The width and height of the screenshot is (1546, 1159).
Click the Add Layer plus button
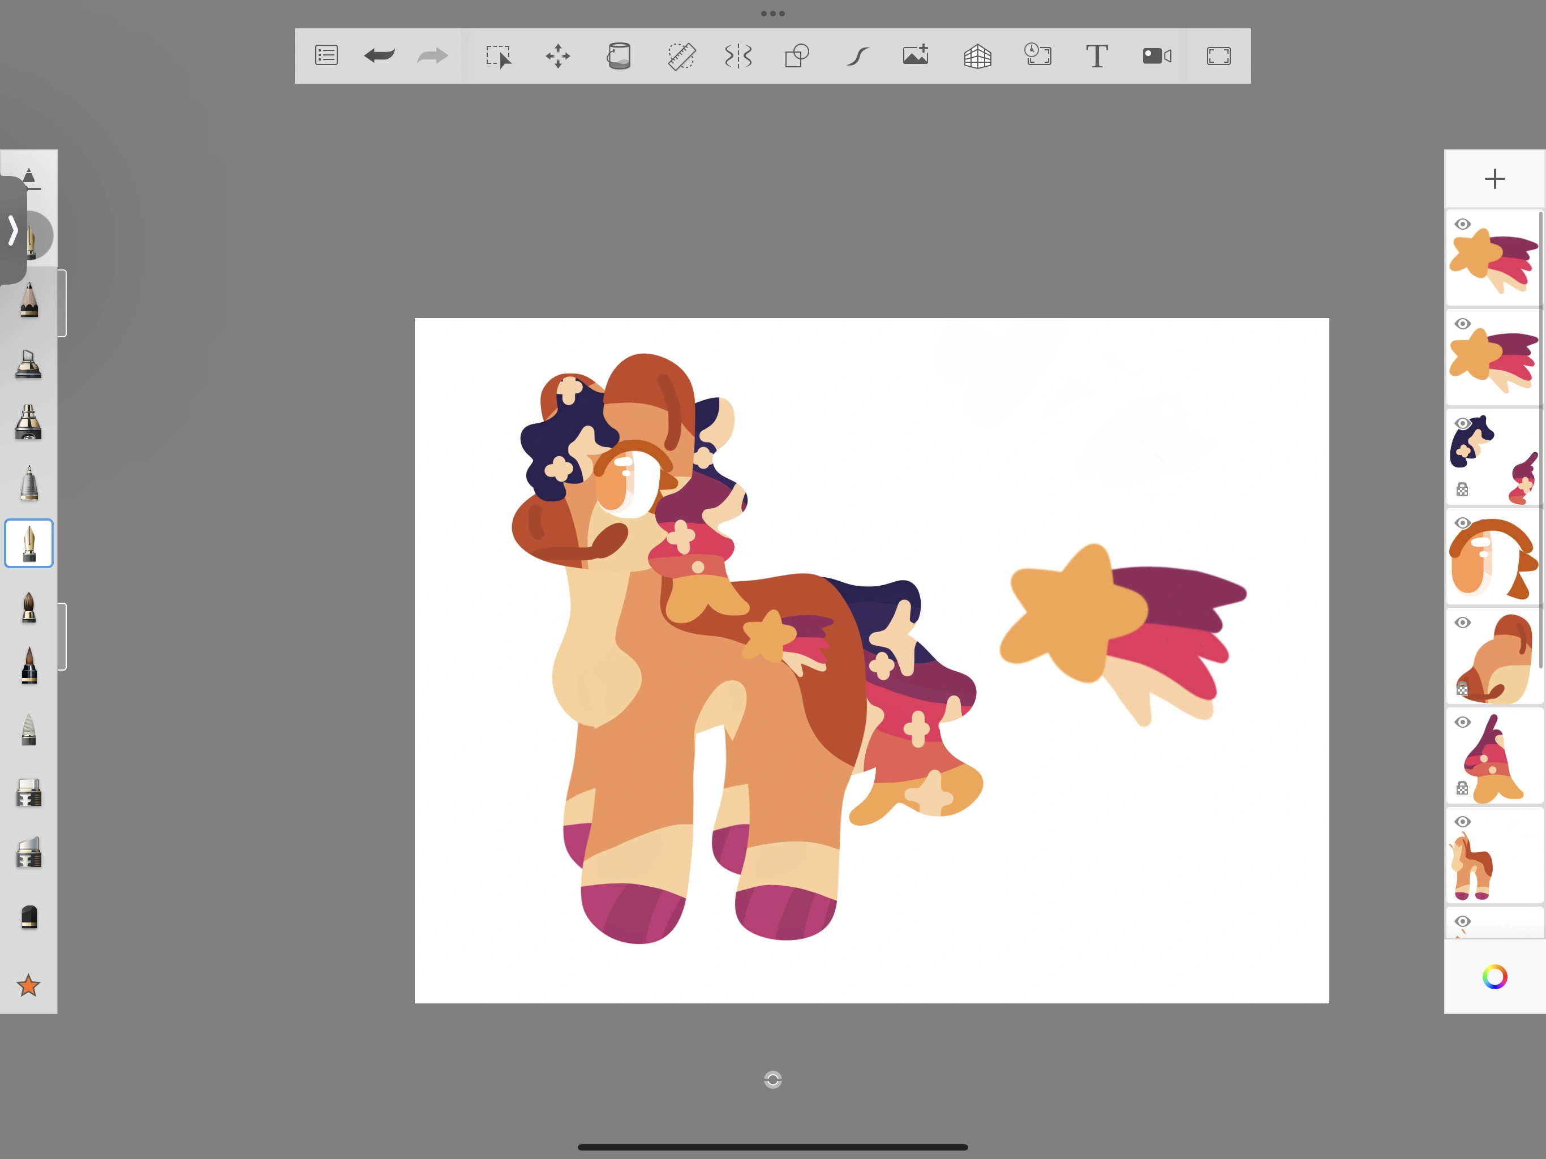(x=1495, y=179)
